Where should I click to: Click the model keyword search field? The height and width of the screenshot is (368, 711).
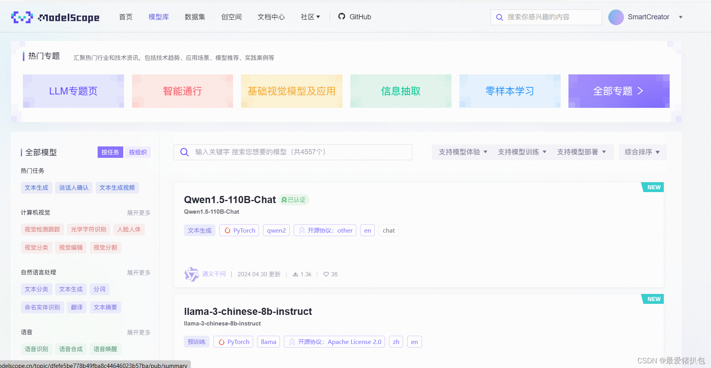tap(293, 152)
